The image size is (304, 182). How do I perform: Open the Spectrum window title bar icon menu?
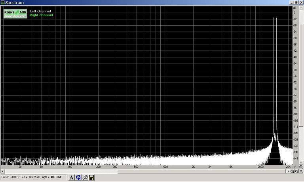click(3, 2)
